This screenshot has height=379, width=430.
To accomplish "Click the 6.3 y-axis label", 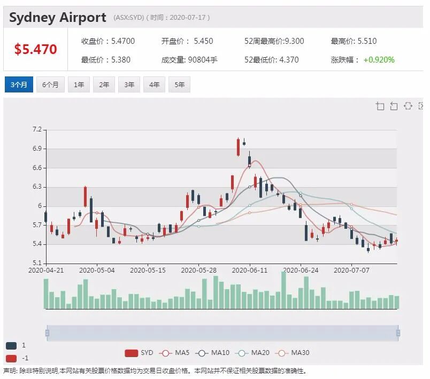I will pos(37,187).
